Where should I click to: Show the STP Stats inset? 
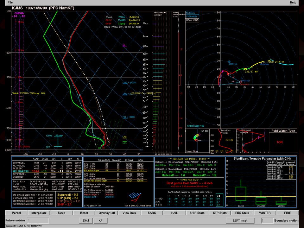[220, 213]
